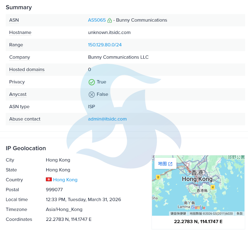248x232 pixels.
Task: Click the gray X icon next to False
Action: [x=92, y=94]
